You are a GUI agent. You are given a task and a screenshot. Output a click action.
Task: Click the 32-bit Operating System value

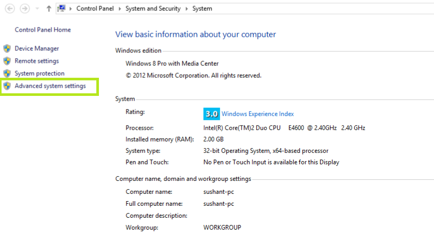[266, 151]
